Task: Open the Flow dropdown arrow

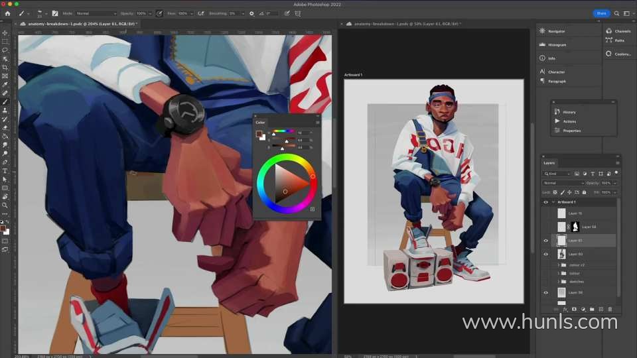Action: click(192, 14)
